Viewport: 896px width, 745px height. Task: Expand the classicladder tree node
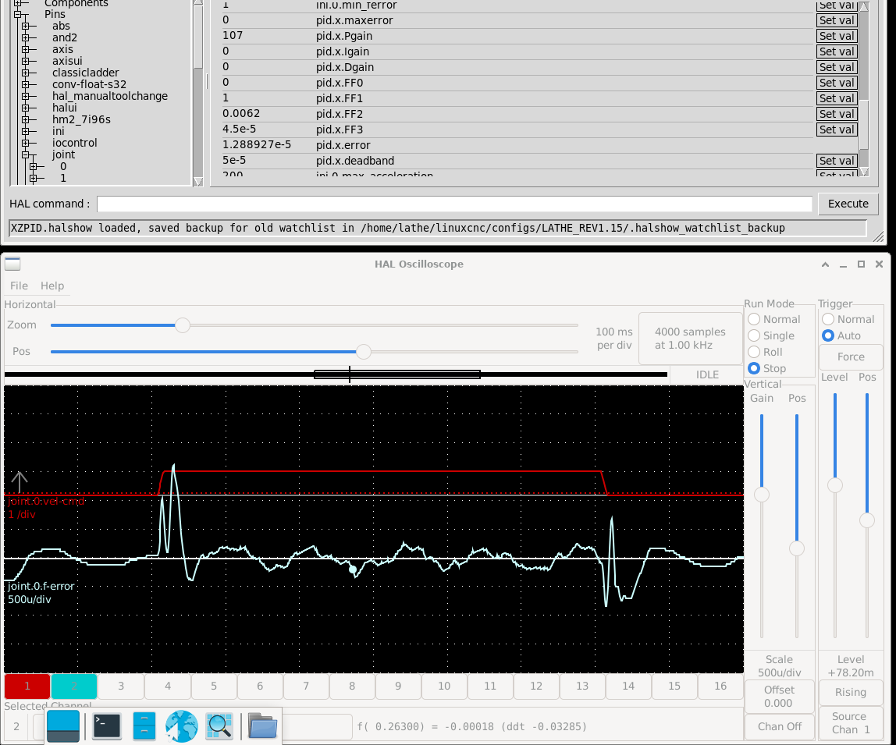[x=25, y=73]
